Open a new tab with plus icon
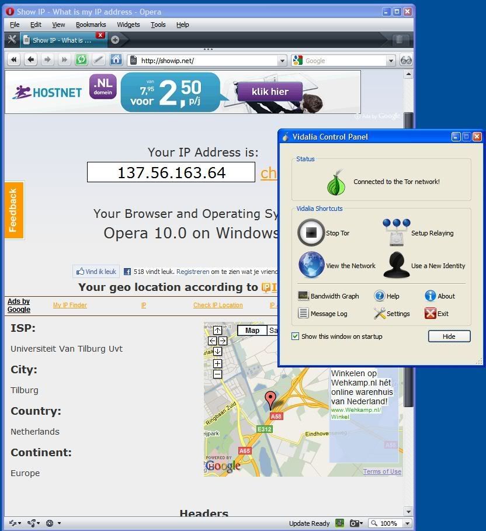This screenshot has width=486, height=531. (115, 40)
